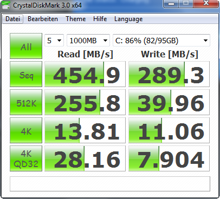Click the Write [MB/s] column header
Viewport: 220px width, 199px height.
(x=170, y=54)
